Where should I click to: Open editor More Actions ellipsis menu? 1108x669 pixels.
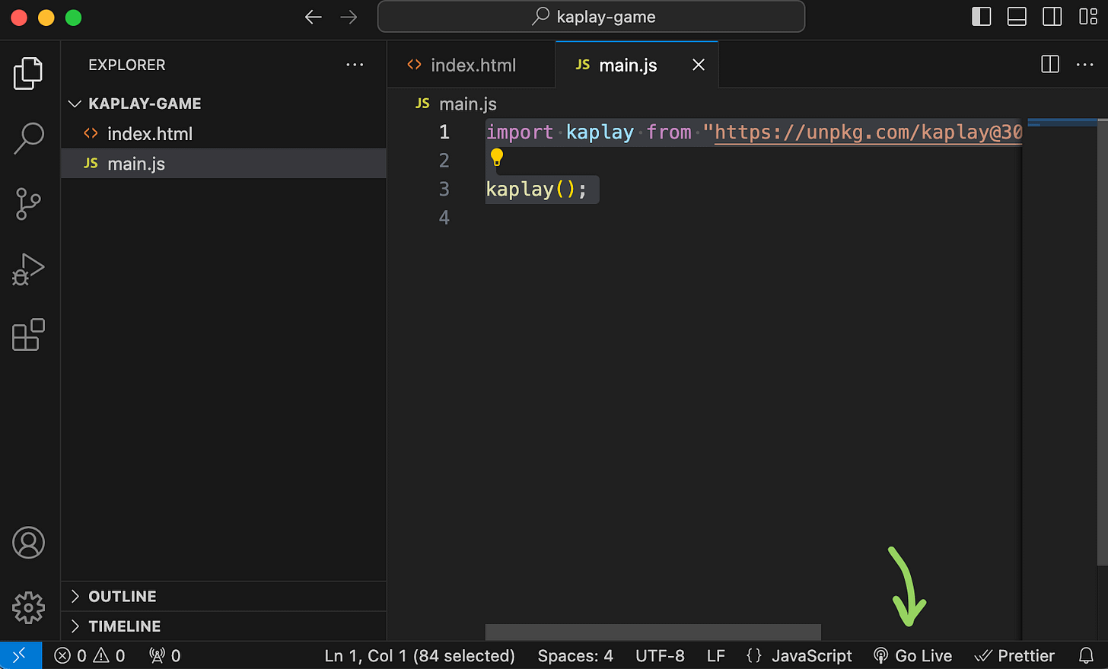tap(1084, 65)
